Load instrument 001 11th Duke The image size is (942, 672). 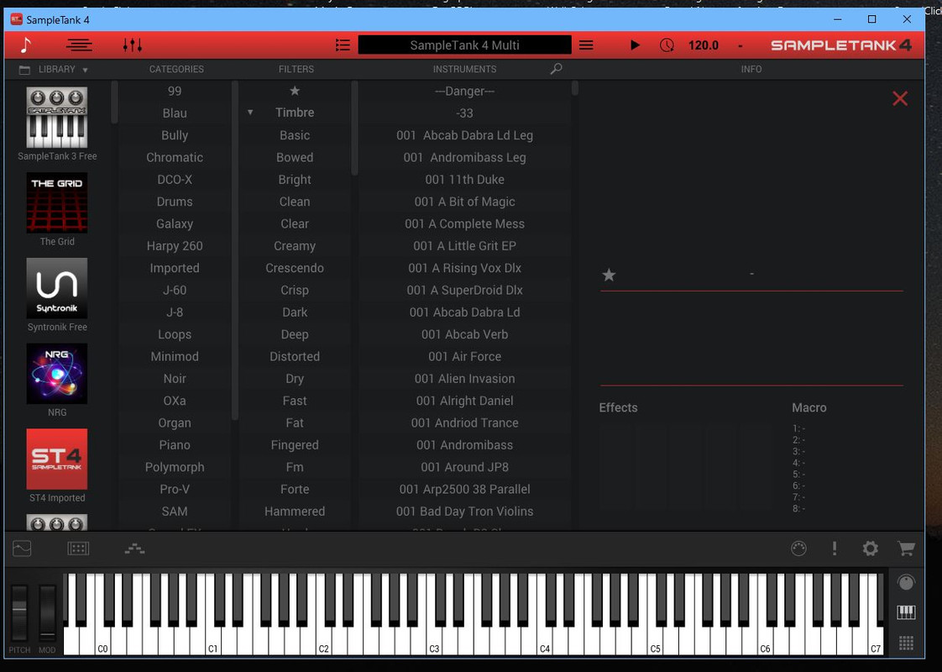pos(464,179)
